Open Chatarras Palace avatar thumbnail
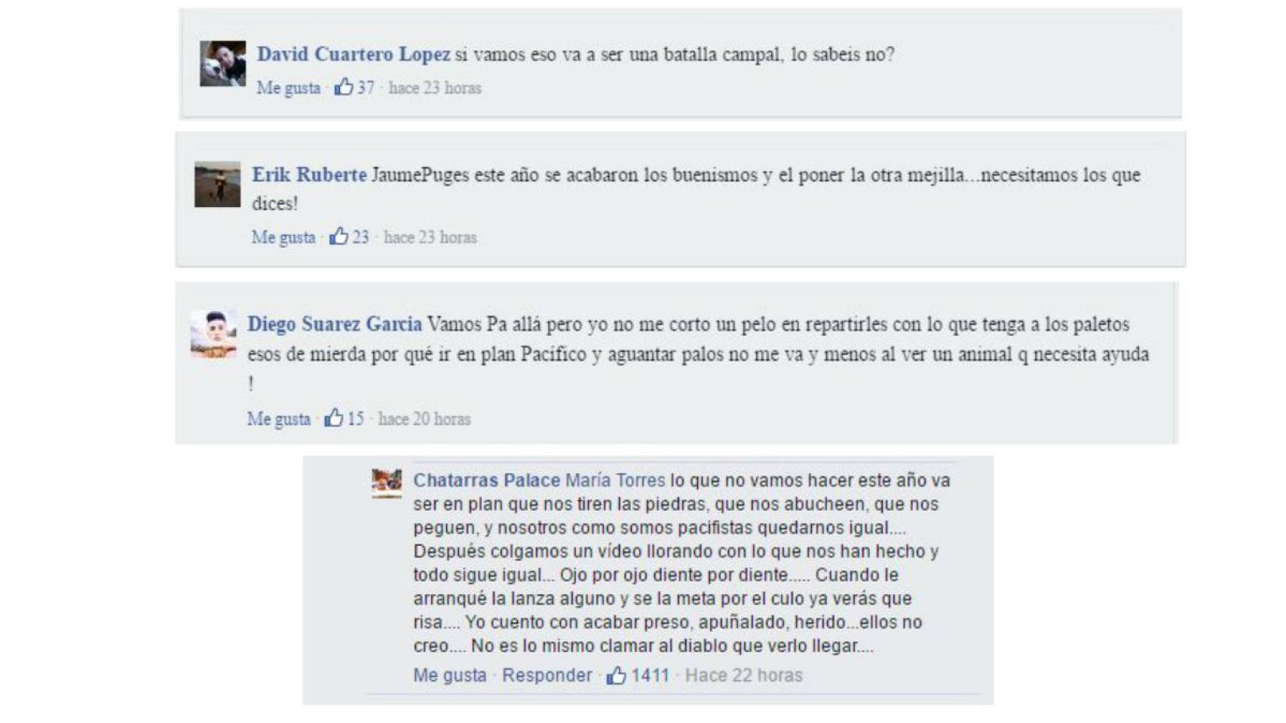The height and width of the screenshot is (723, 1286). pos(387,483)
